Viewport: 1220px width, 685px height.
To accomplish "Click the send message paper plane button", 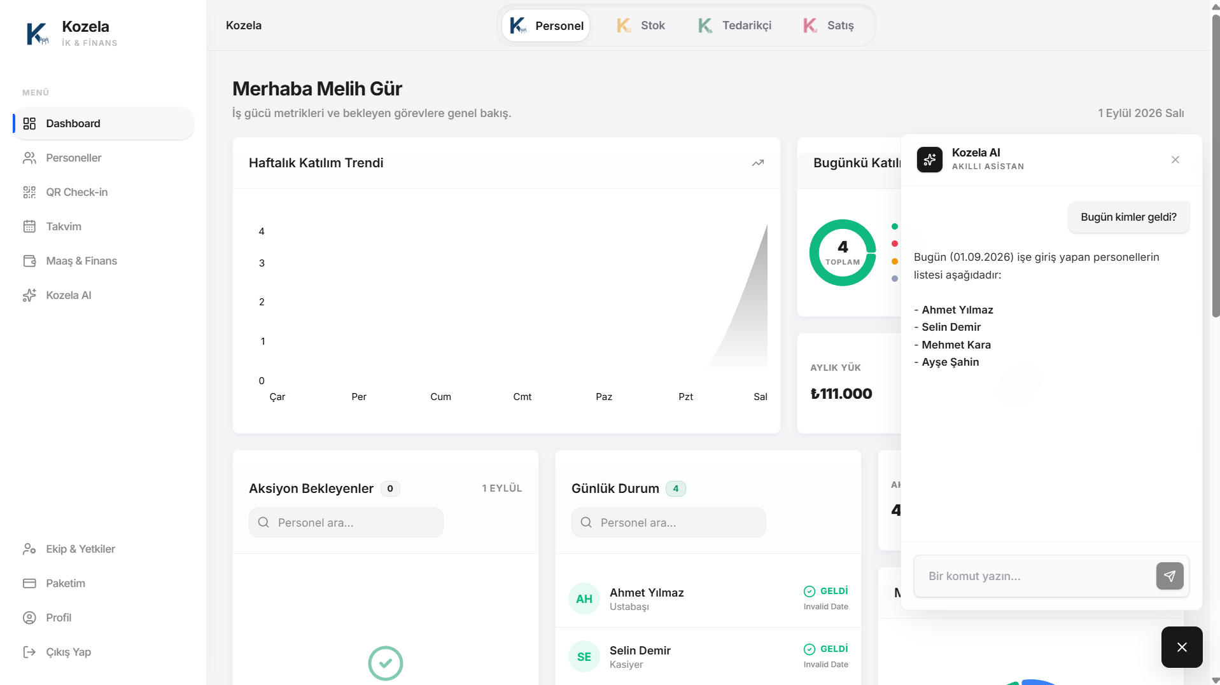I will (1169, 576).
